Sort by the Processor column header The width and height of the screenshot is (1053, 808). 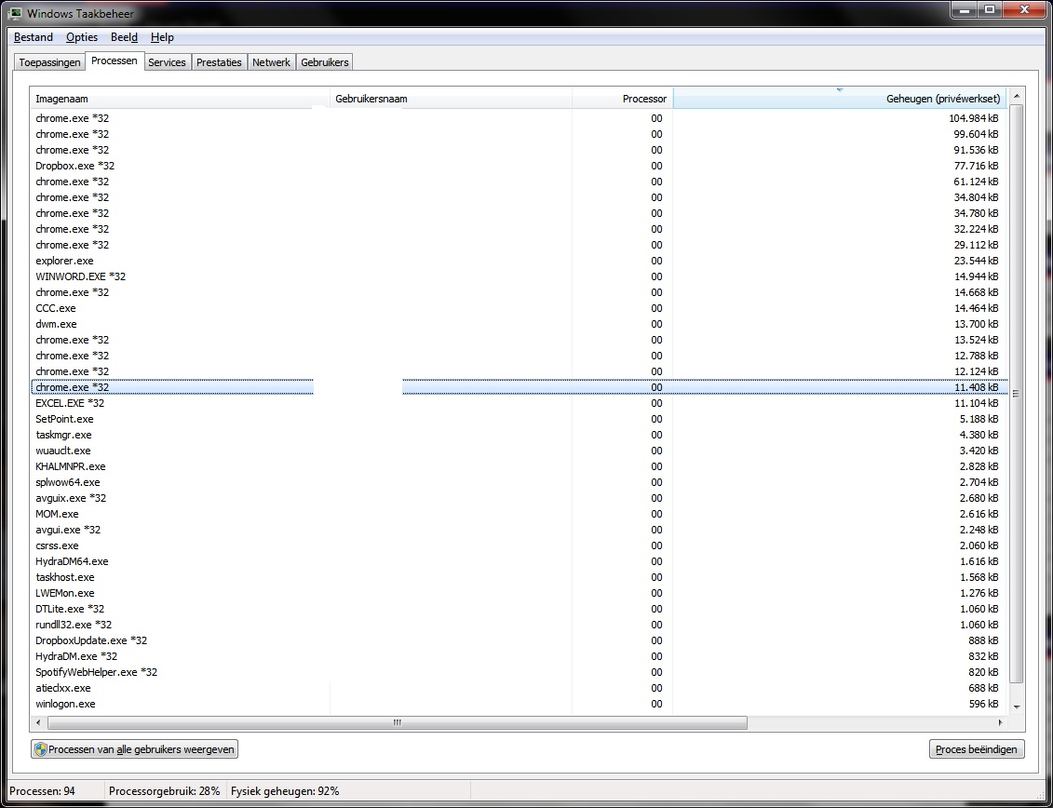(623, 99)
